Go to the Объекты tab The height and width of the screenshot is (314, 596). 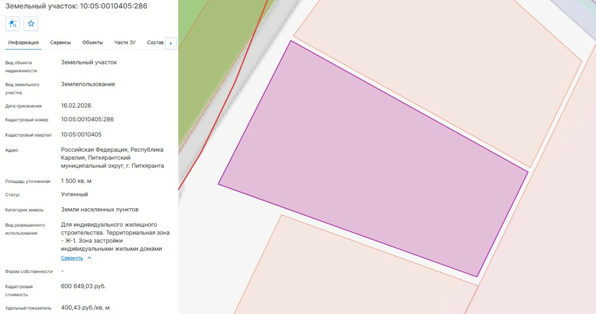pyautogui.click(x=92, y=43)
